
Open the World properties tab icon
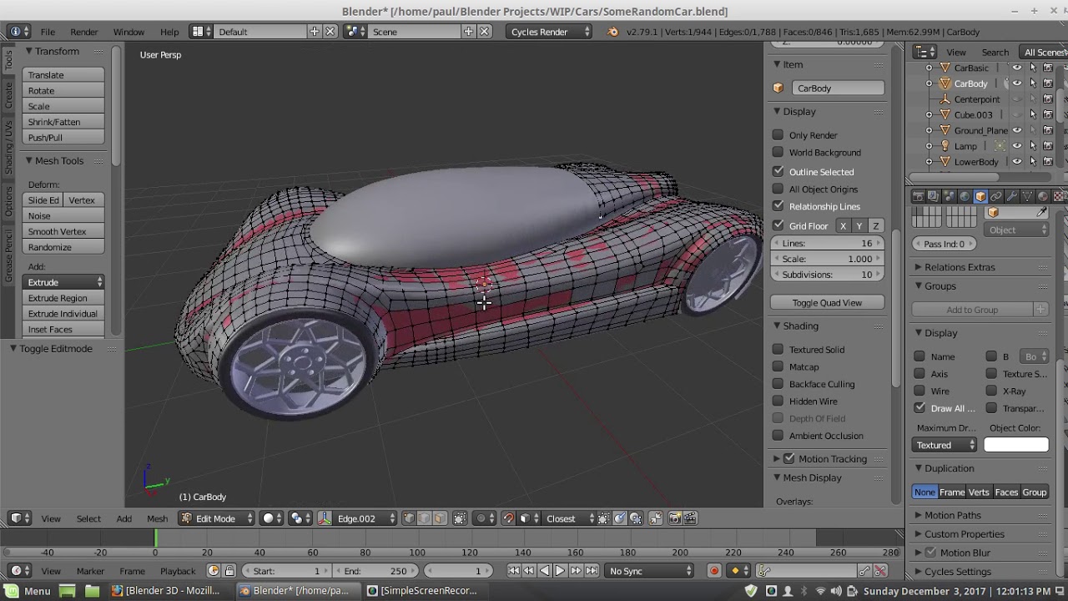tap(965, 196)
